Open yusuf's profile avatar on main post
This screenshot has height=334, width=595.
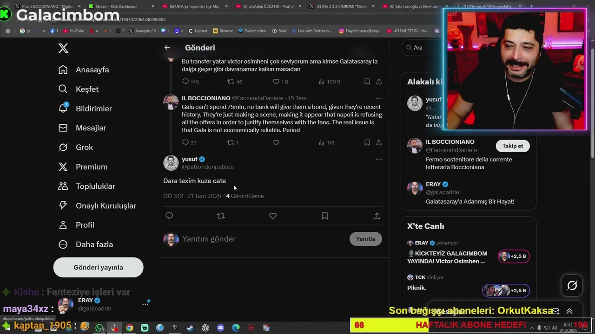[171, 163]
